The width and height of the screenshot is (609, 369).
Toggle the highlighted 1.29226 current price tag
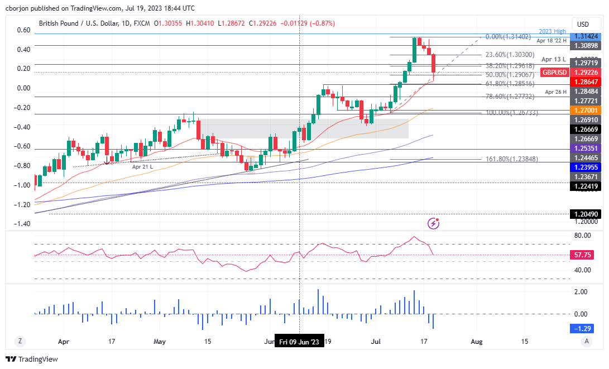click(x=585, y=72)
